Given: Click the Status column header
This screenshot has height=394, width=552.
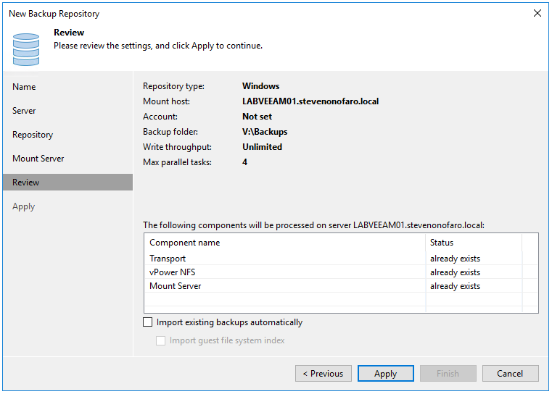Looking at the screenshot, I should pyautogui.click(x=442, y=243).
